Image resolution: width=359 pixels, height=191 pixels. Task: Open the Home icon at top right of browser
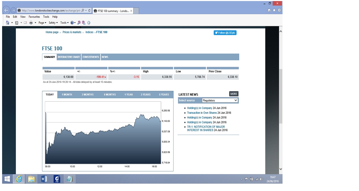269,10
